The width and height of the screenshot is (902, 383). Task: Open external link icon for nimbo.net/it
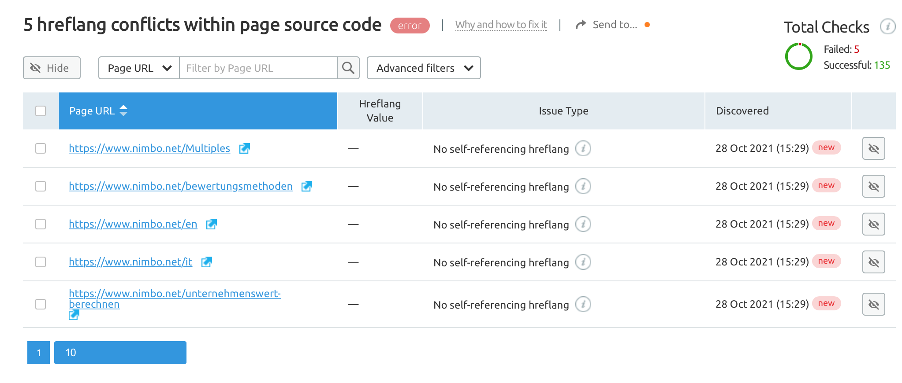(x=206, y=262)
